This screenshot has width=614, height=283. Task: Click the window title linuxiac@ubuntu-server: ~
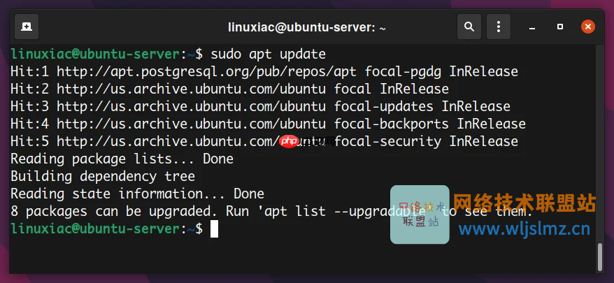point(307,27)
